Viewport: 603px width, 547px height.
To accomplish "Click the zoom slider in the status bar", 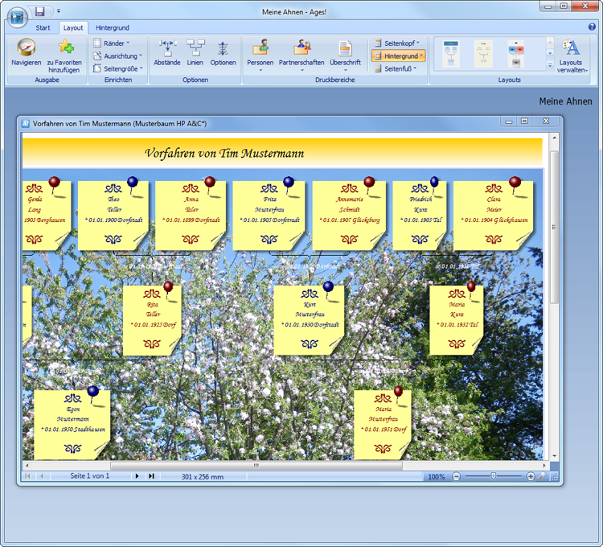I will tap(493, 476).
